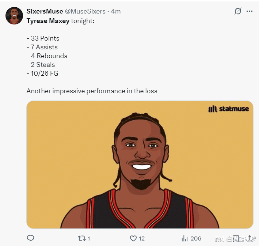Screen dimensions: 259x246
Task: Retweet this post via the repost icon
Action: (x=81, y=238)
